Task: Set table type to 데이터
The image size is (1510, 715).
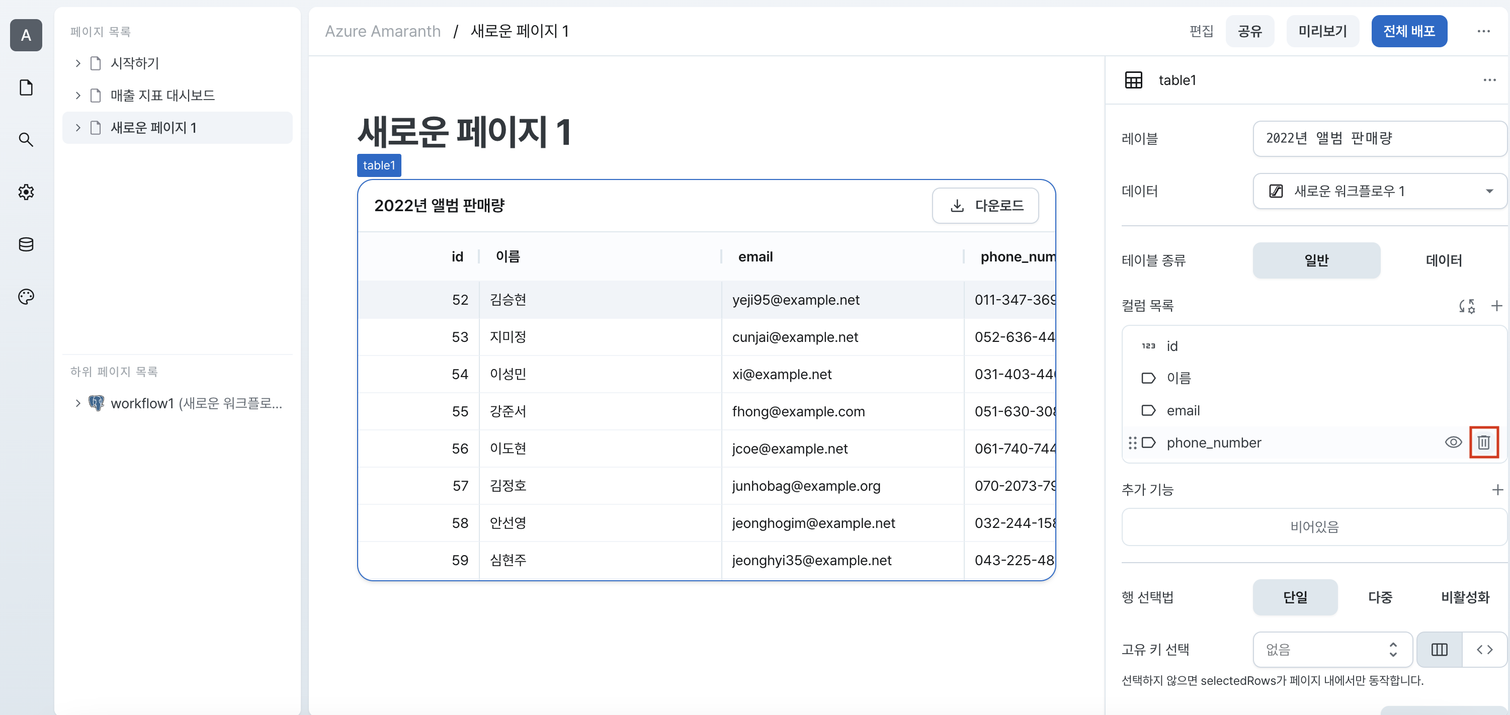Action: click(x=1443, y=260)
